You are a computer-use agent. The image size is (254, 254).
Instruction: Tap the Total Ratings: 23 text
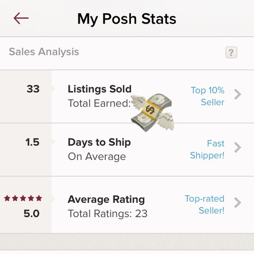(x=108, y=214)
